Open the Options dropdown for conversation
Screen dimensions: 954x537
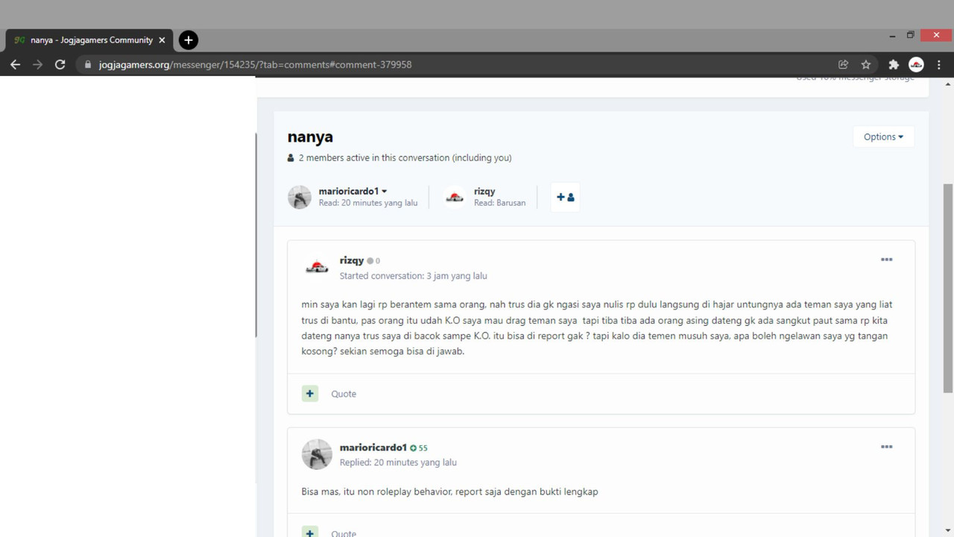click(x=883, y=136)
